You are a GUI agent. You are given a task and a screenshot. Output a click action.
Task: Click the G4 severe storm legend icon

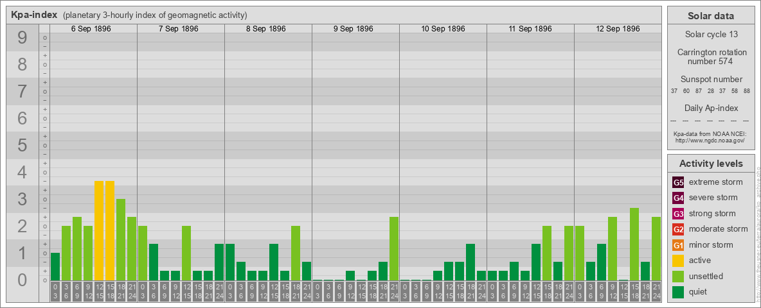(x=678, y=198)
